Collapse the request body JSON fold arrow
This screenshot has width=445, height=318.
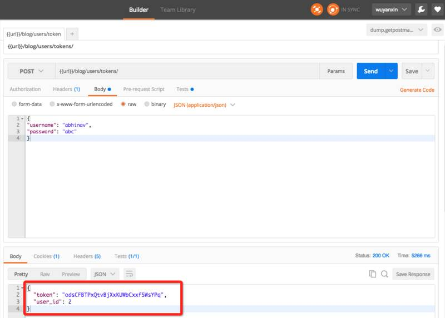[x=22, y=118]
